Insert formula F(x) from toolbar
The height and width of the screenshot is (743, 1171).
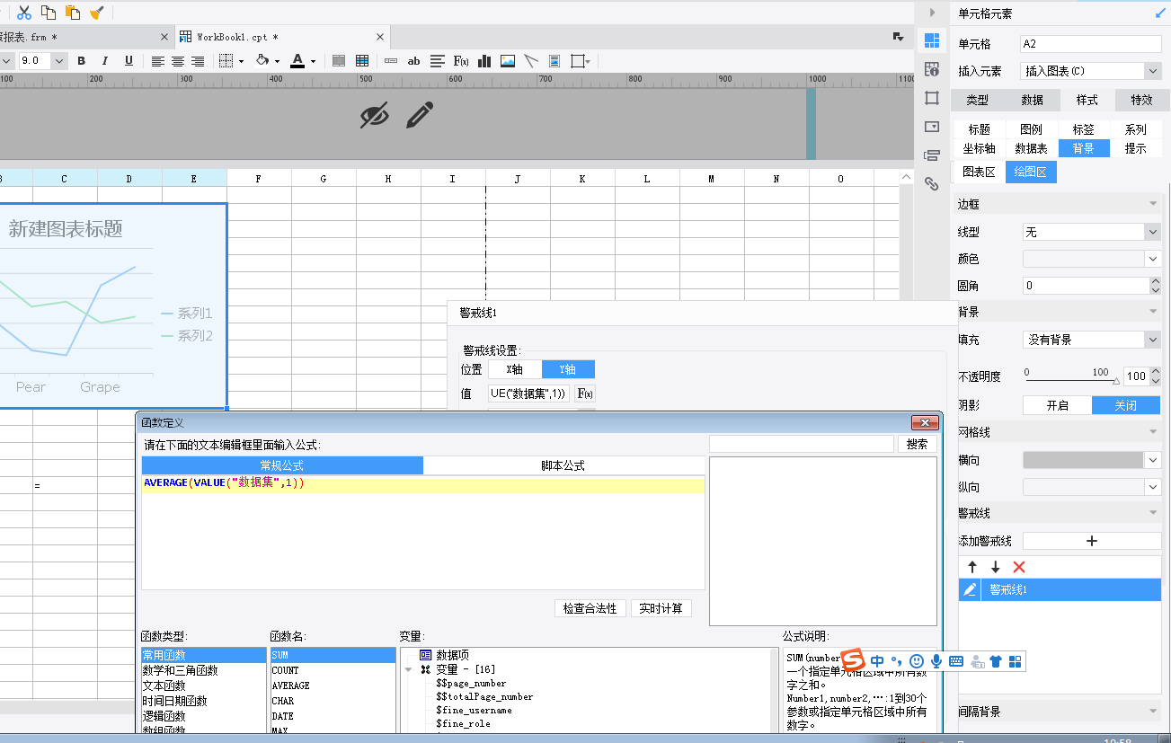[x=461, y=61]
